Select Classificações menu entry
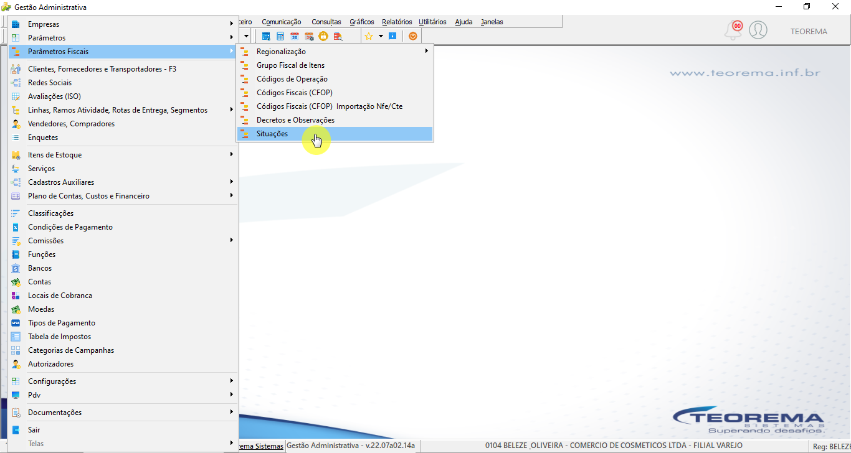The width and height of the screenshot is (851, 453). pos(123,213)
